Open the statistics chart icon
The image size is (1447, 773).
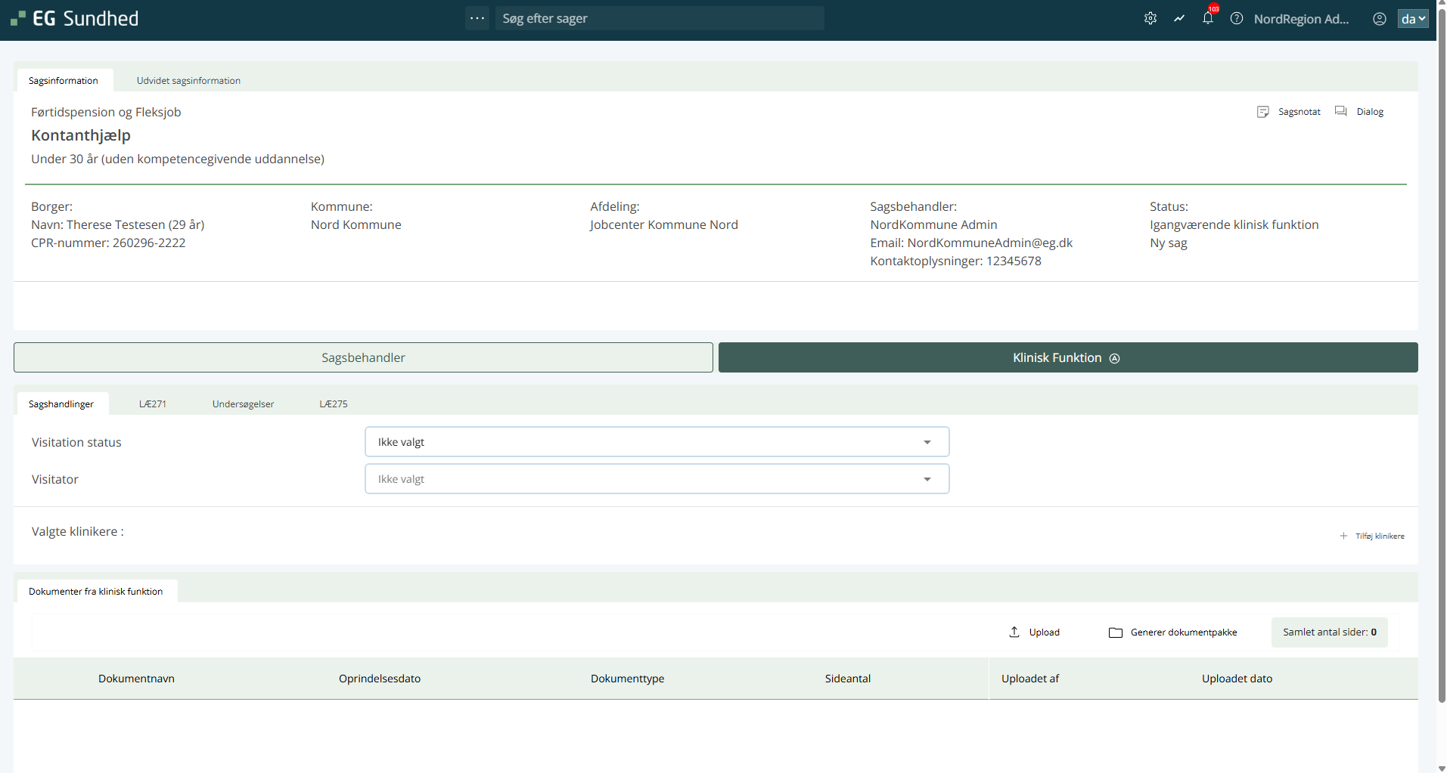point(1179,19)
